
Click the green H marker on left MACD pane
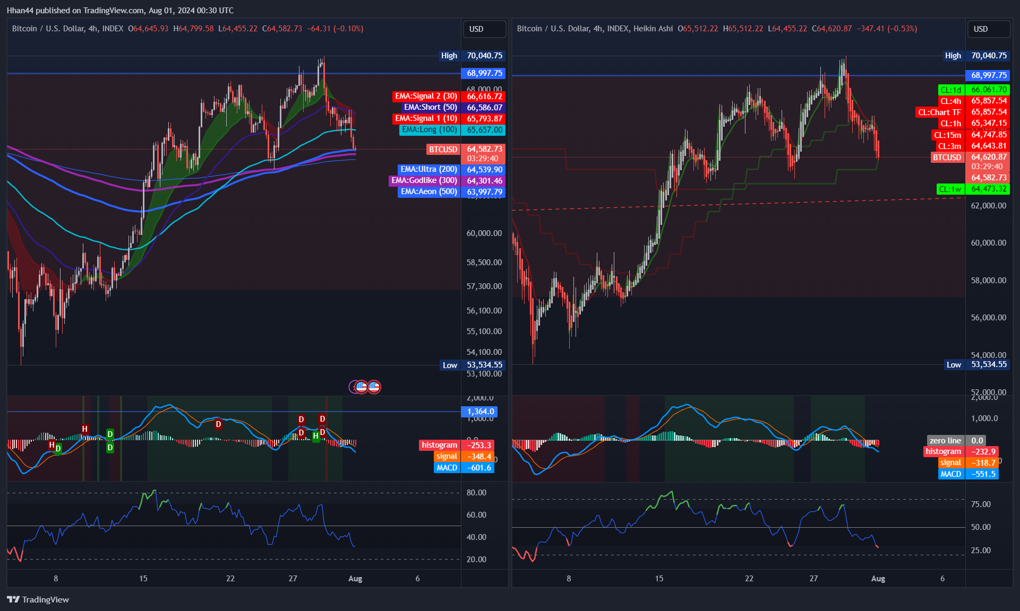click(x=316, y=436)
